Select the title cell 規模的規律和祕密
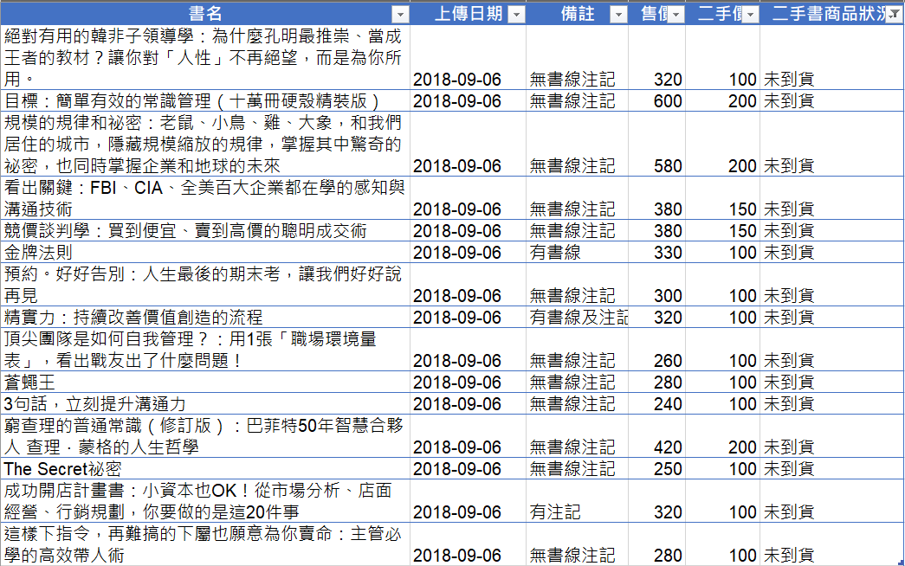This screenshot has height=566, width=905. coord(205,144)
